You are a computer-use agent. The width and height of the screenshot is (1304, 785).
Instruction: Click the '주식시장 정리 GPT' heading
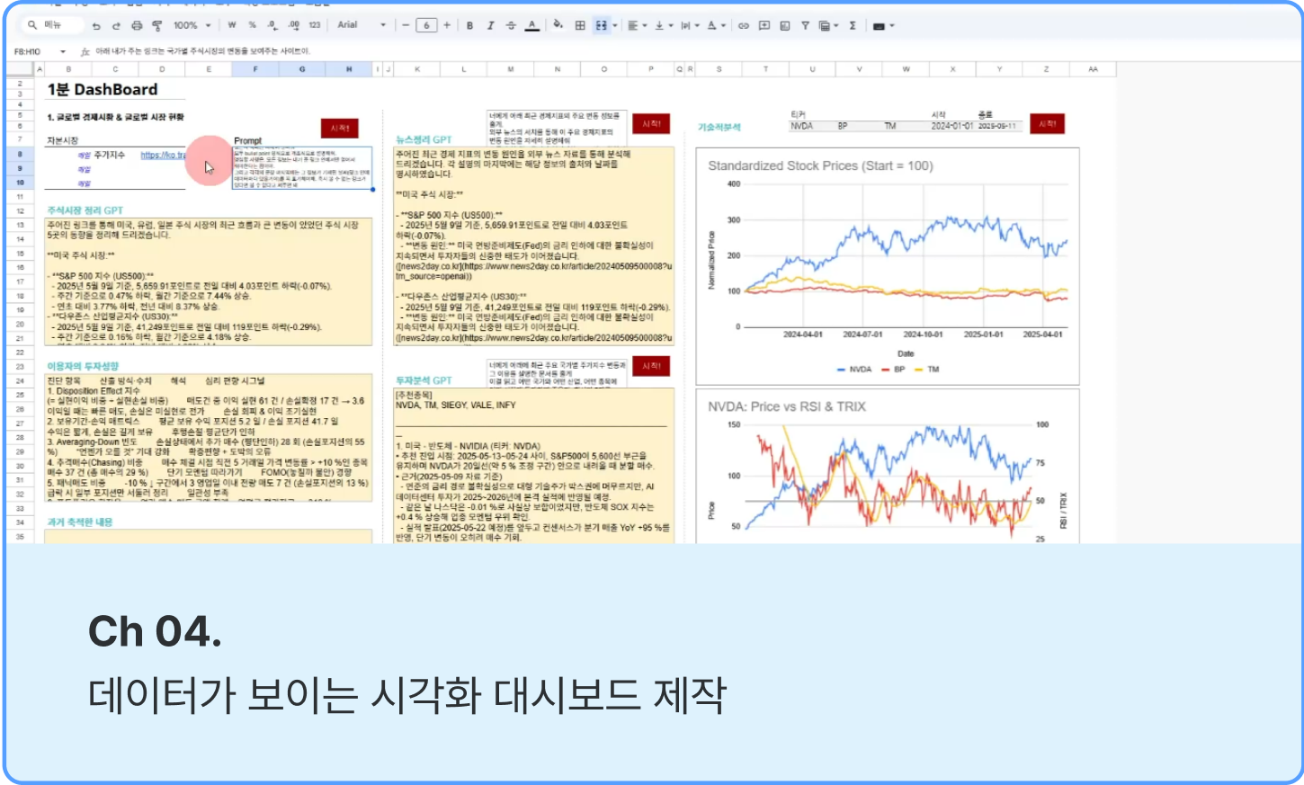(85, 210)
